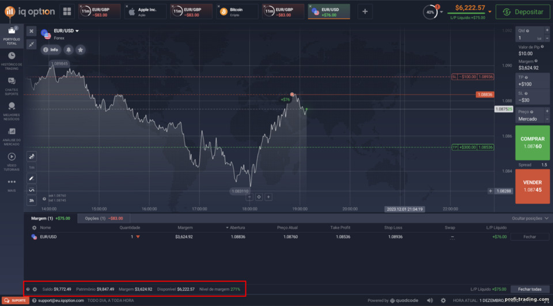Decrease quantity with Qtd minus

coord(547,38)
